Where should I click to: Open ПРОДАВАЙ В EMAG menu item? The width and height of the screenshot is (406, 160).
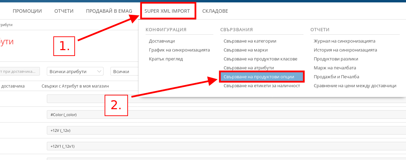coord(109,11)
